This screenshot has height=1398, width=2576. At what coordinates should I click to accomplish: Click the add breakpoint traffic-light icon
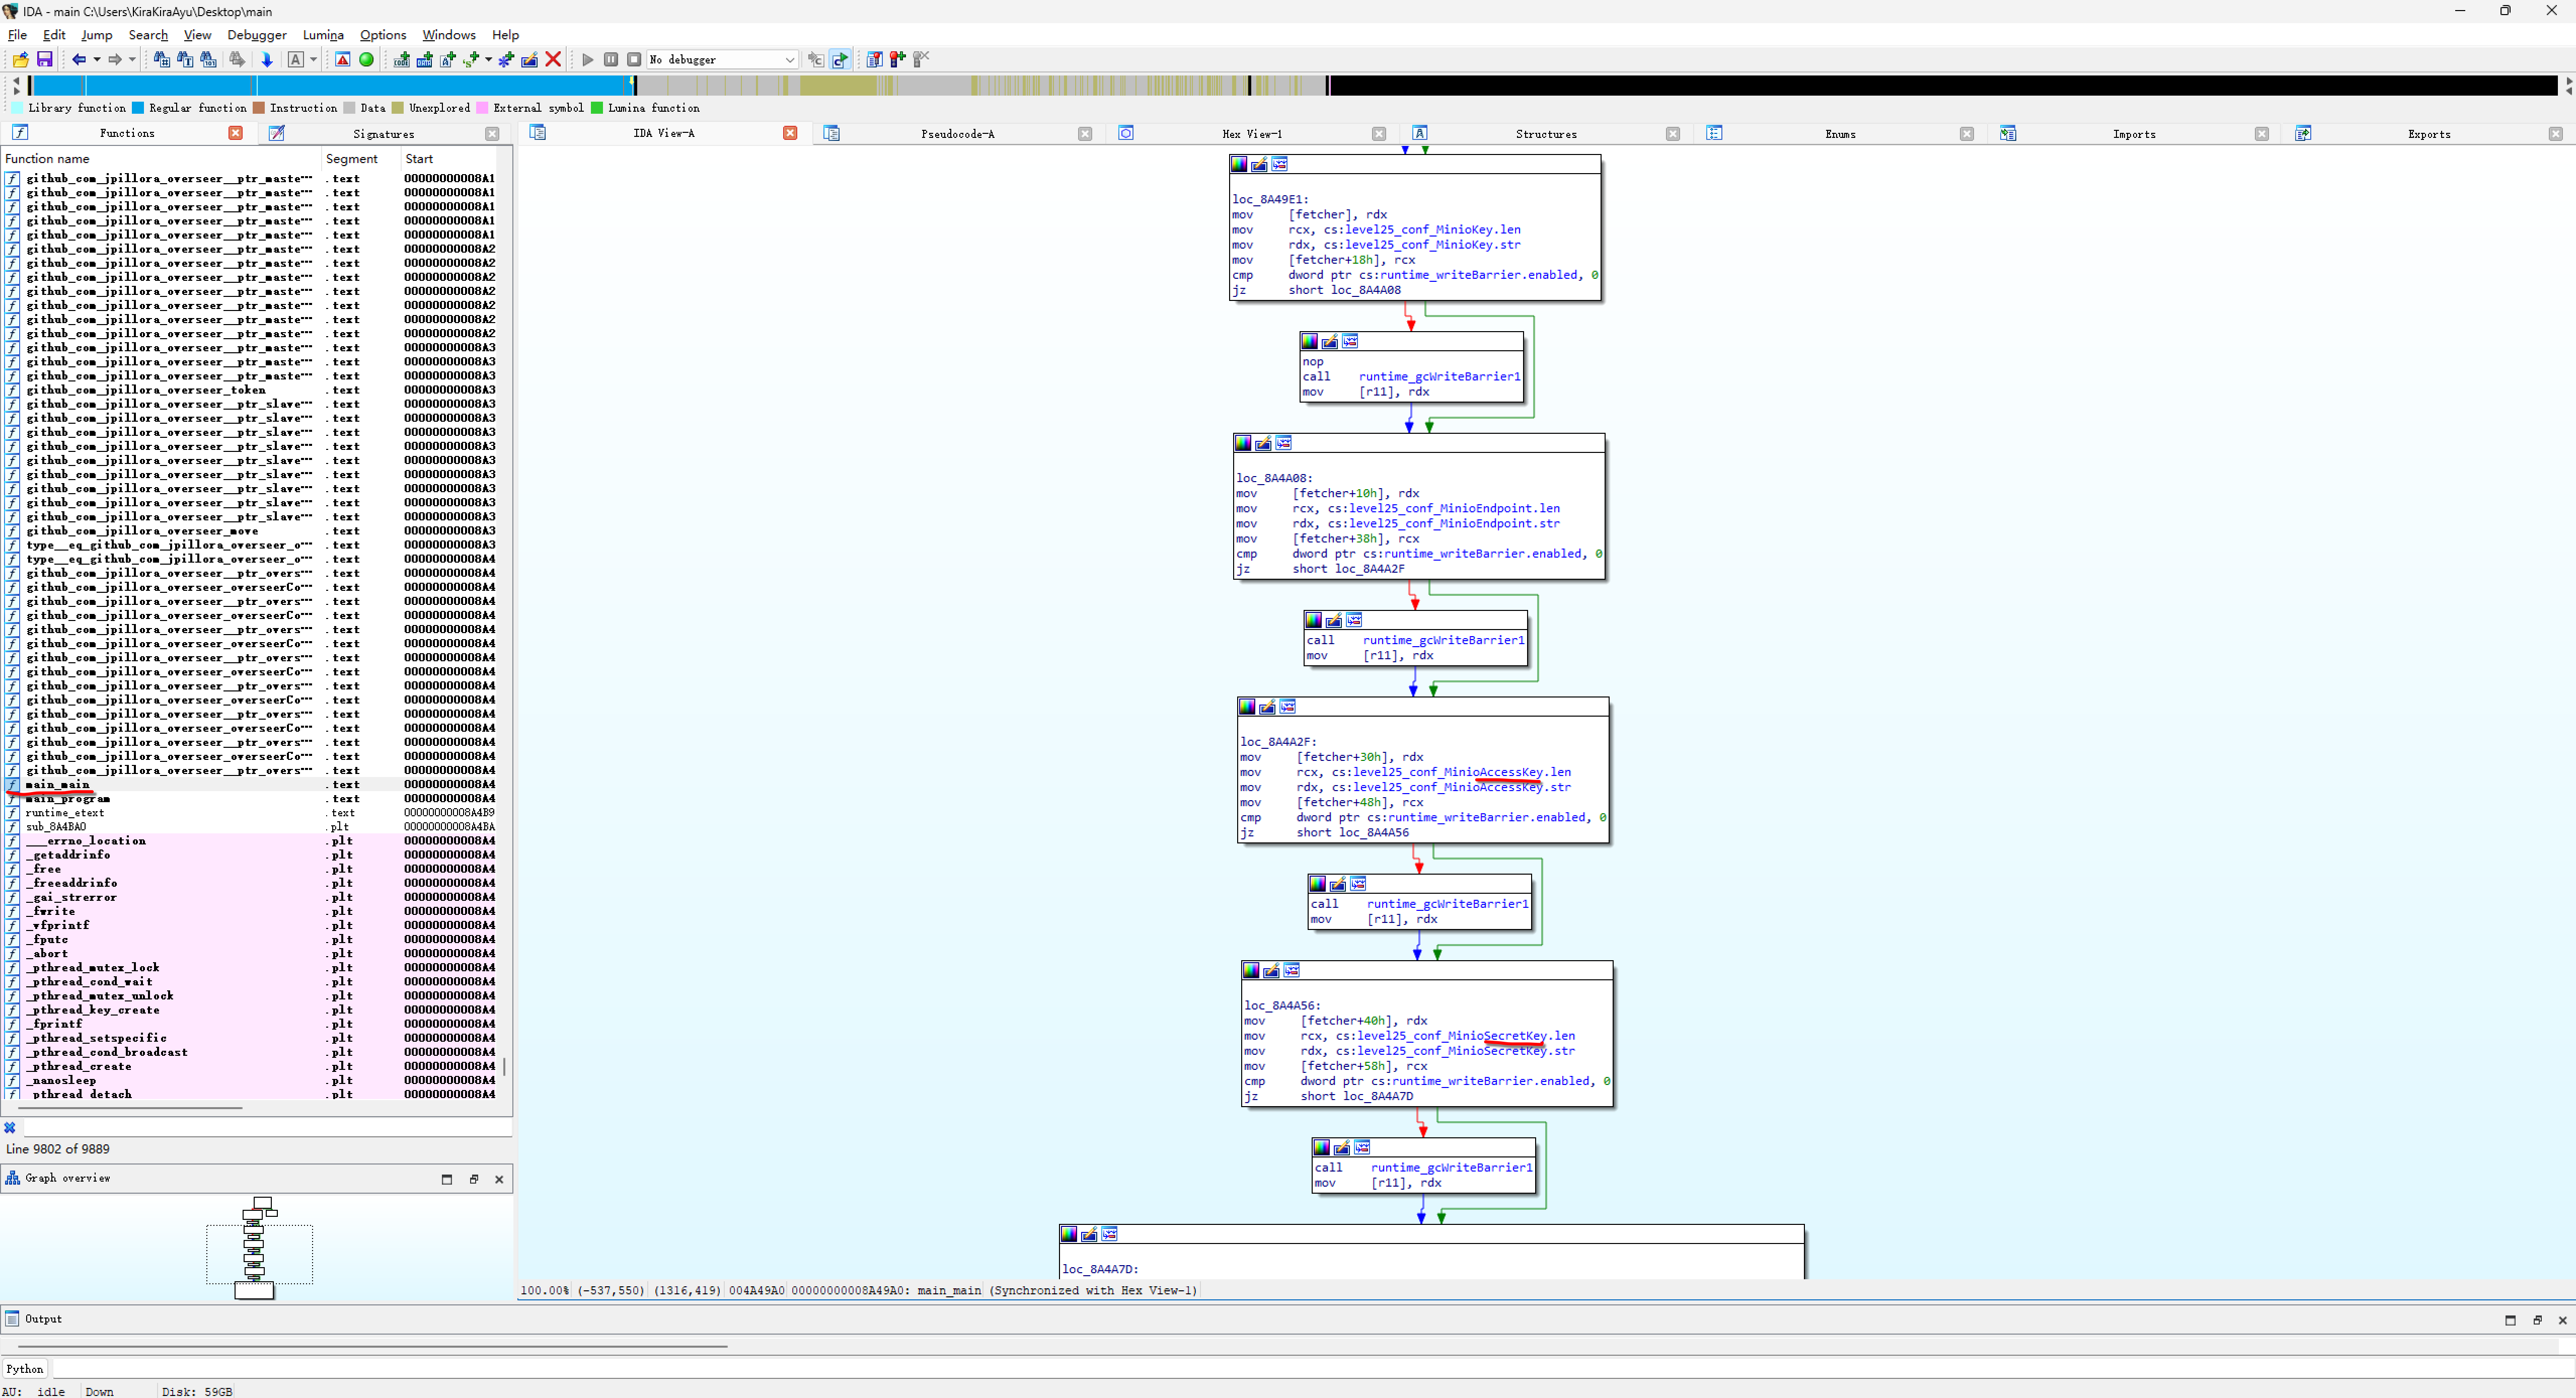(898, 60)
